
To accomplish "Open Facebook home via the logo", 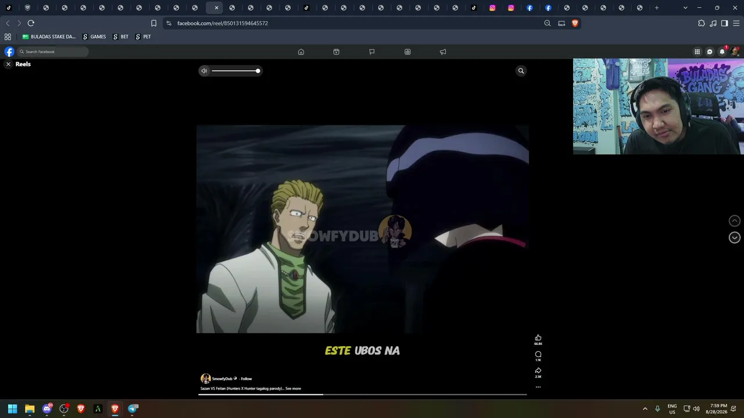I will pyautogui.click(x=9, y=52).
